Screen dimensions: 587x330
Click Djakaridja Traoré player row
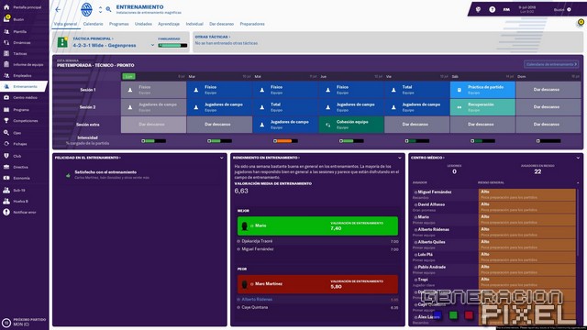317,241
